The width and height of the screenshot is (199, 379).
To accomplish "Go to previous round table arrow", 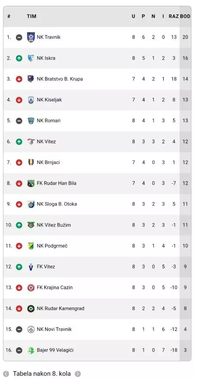I will [6, 374].
